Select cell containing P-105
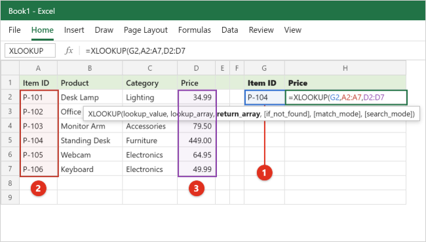Screen dimensions: 426x242 (x=38, y=155)
